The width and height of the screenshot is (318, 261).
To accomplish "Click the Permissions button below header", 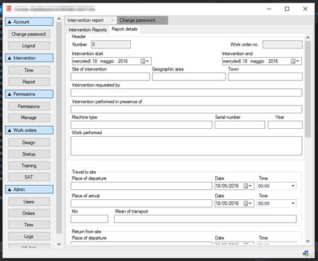I will (29, 107).
